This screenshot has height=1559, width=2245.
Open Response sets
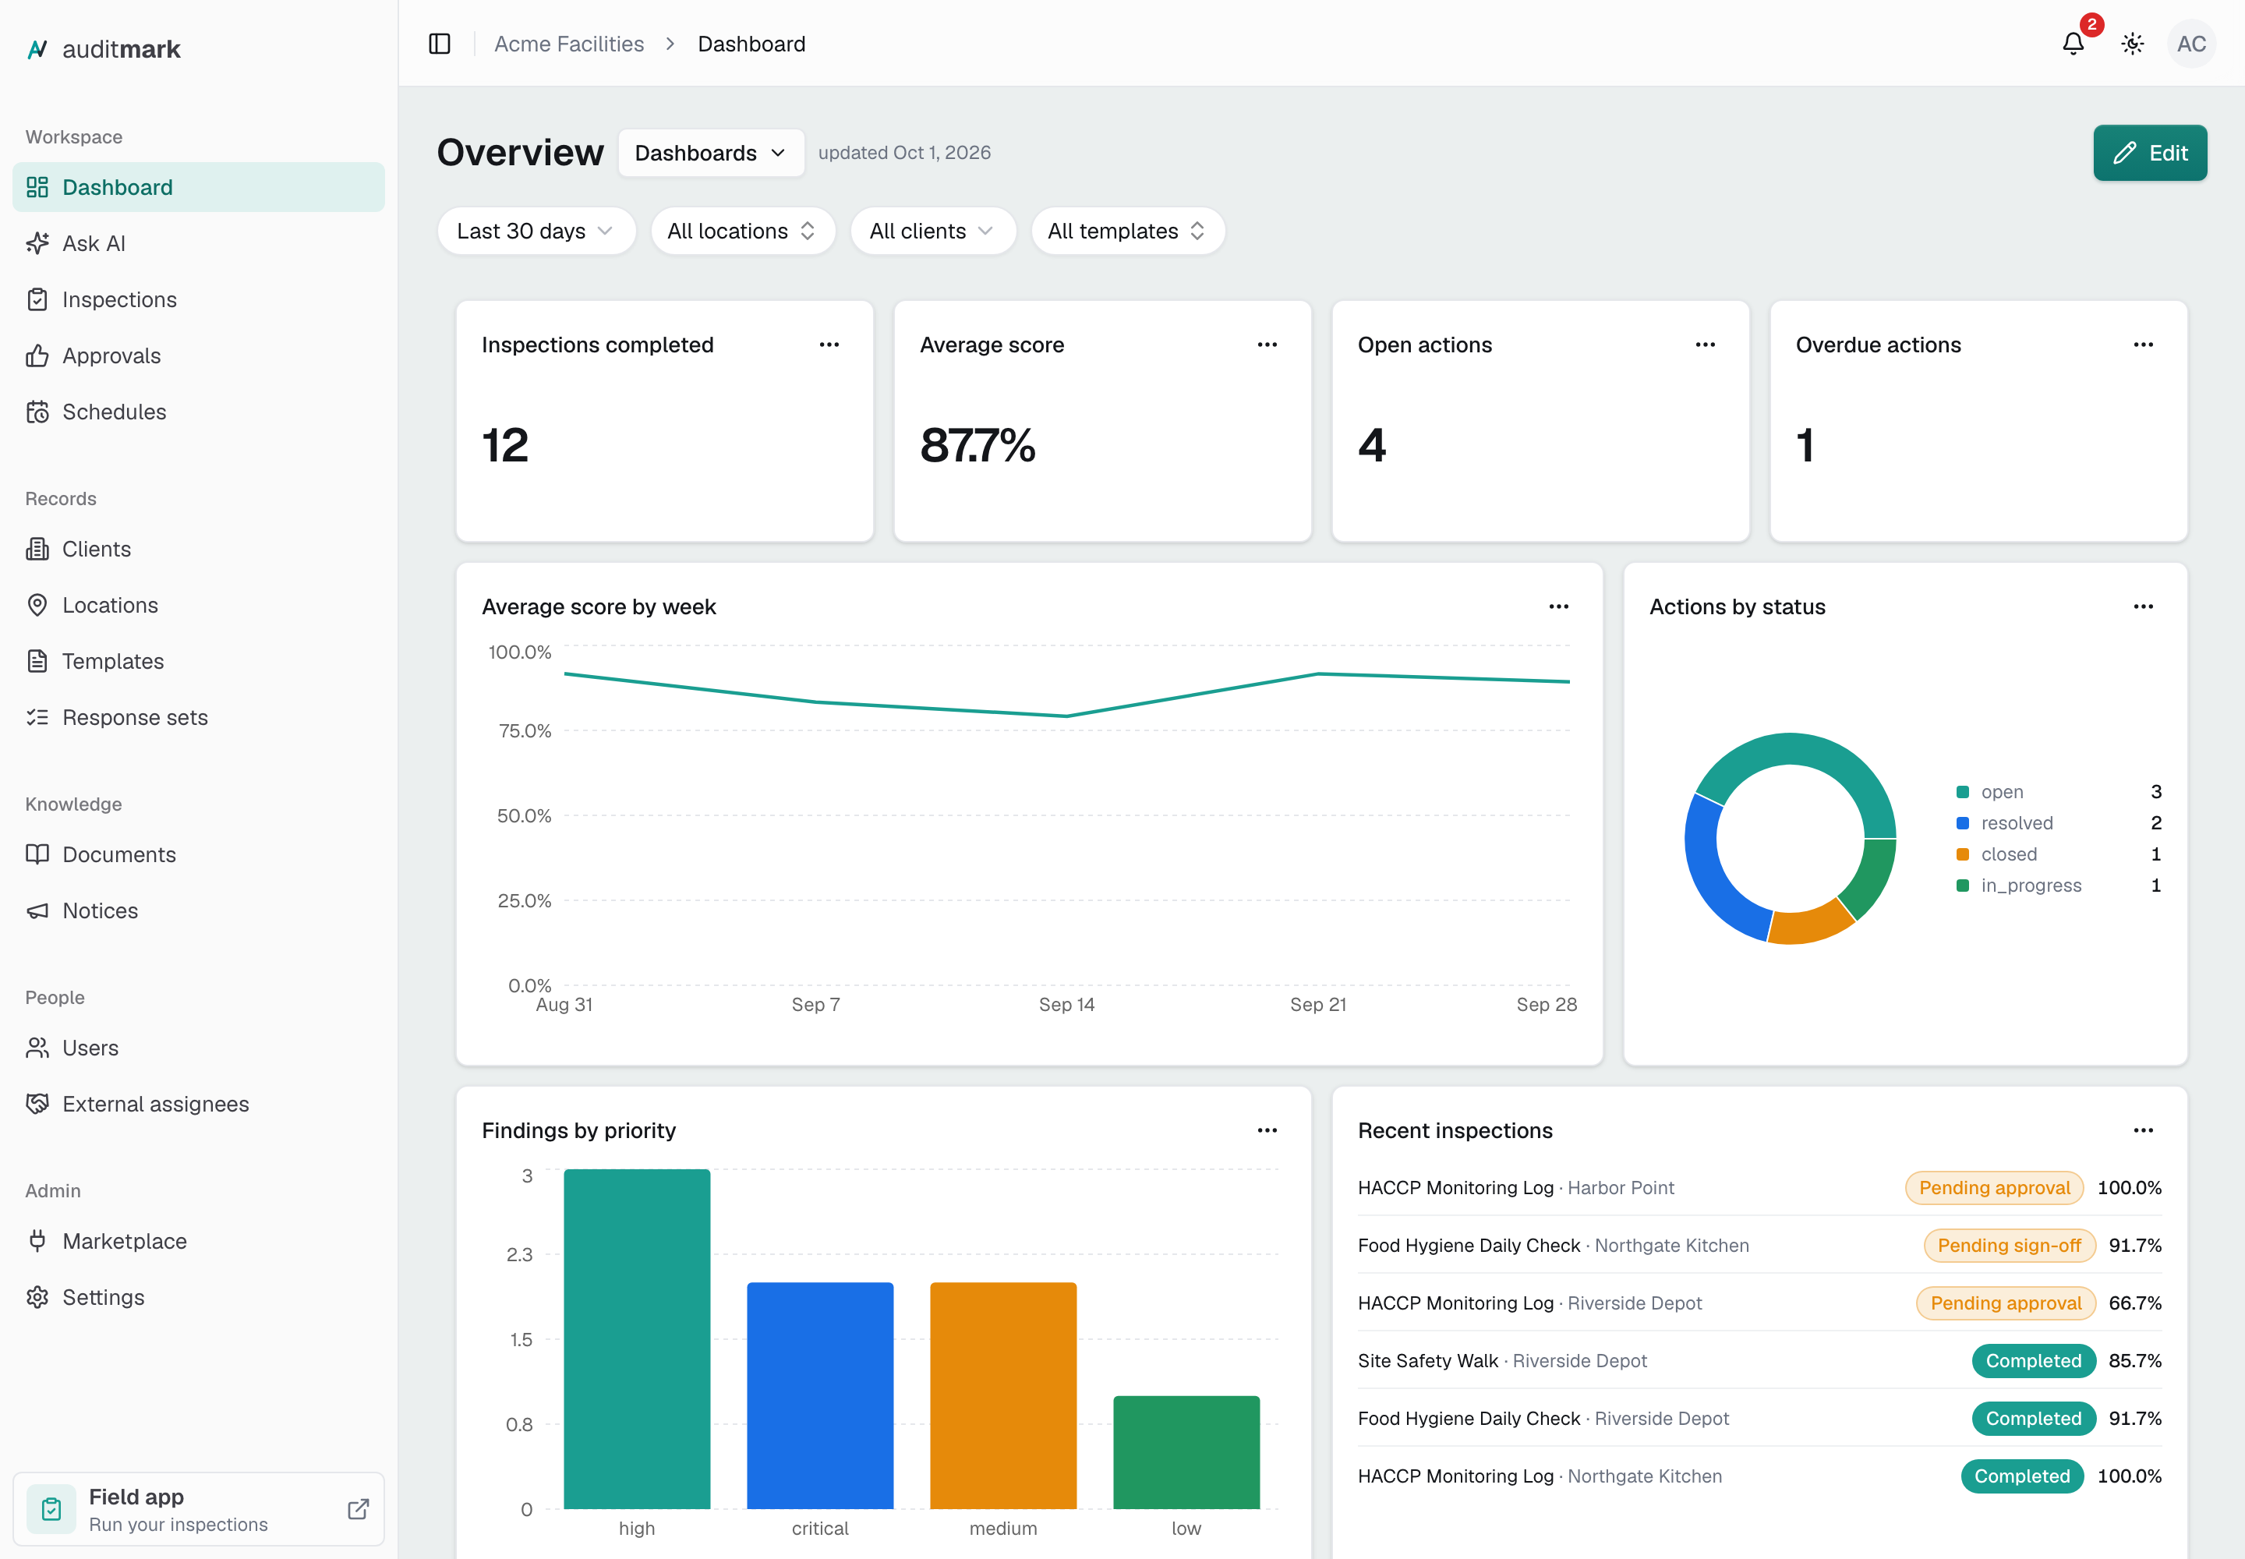[198, 718]
